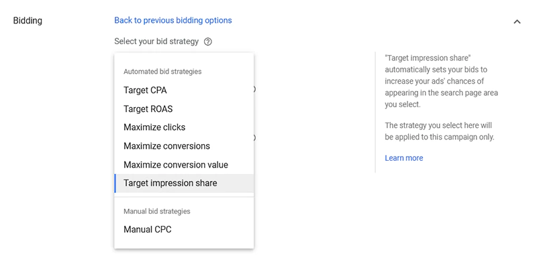This screenshot has height=268, width=537.
Task: Switch to Manual CPC bidding
Action: tap(148, 229)
